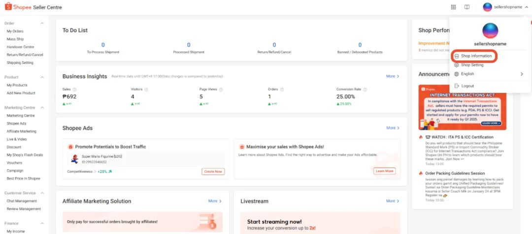
Task: Open Vouchers in sidebar
Action: click(x=14, y=163)
